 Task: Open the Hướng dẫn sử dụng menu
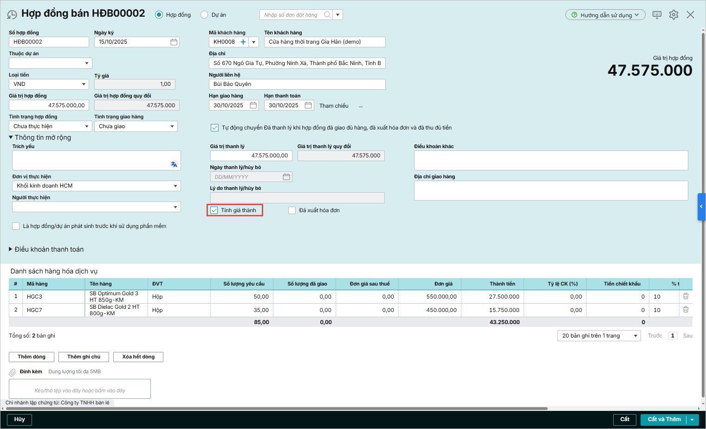coord(605,15)
